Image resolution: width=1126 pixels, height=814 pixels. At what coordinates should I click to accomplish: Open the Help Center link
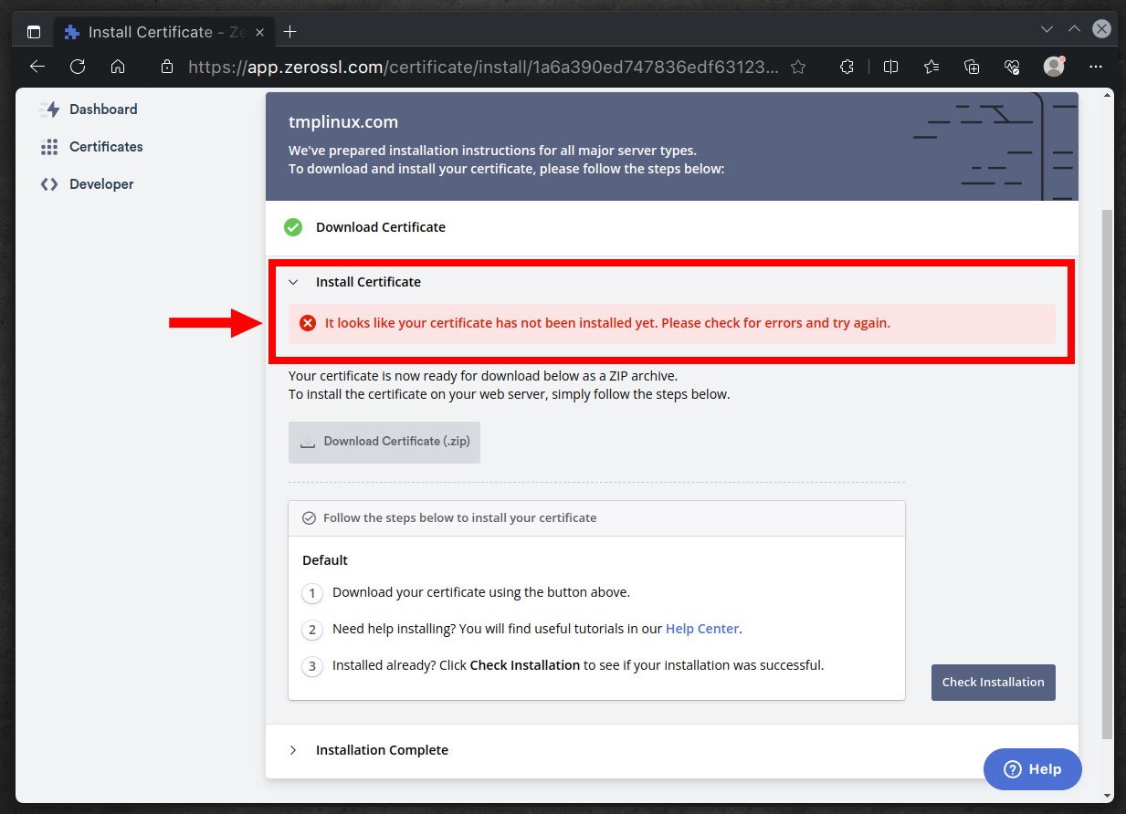tap(702, 629)
